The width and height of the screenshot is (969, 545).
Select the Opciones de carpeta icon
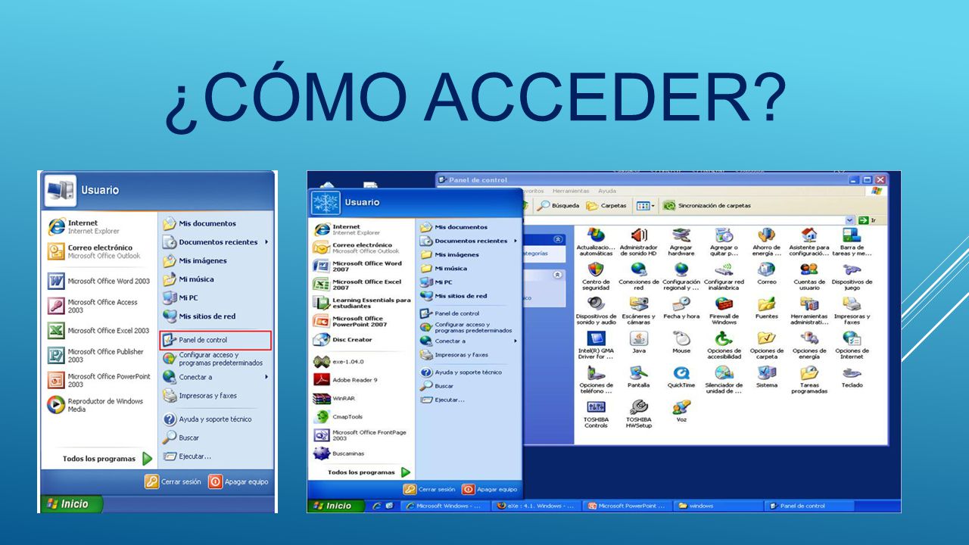pos(767,344)
